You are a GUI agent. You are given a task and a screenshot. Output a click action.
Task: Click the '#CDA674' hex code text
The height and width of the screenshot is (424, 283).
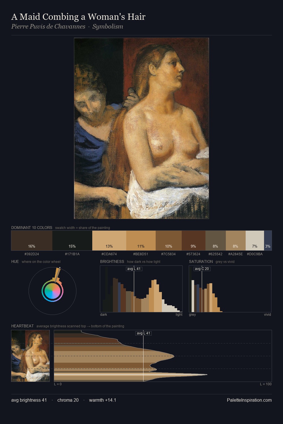(109, 254)
